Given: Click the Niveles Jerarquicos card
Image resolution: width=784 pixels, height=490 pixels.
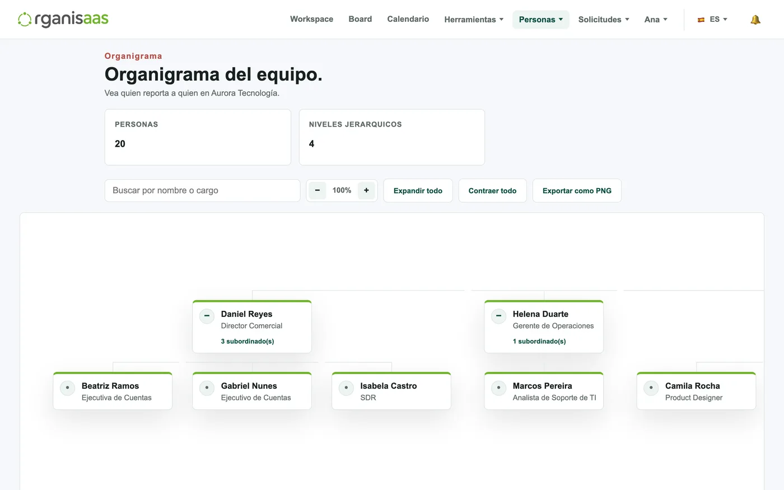Looking at the screenshot, I should [392, 137].
